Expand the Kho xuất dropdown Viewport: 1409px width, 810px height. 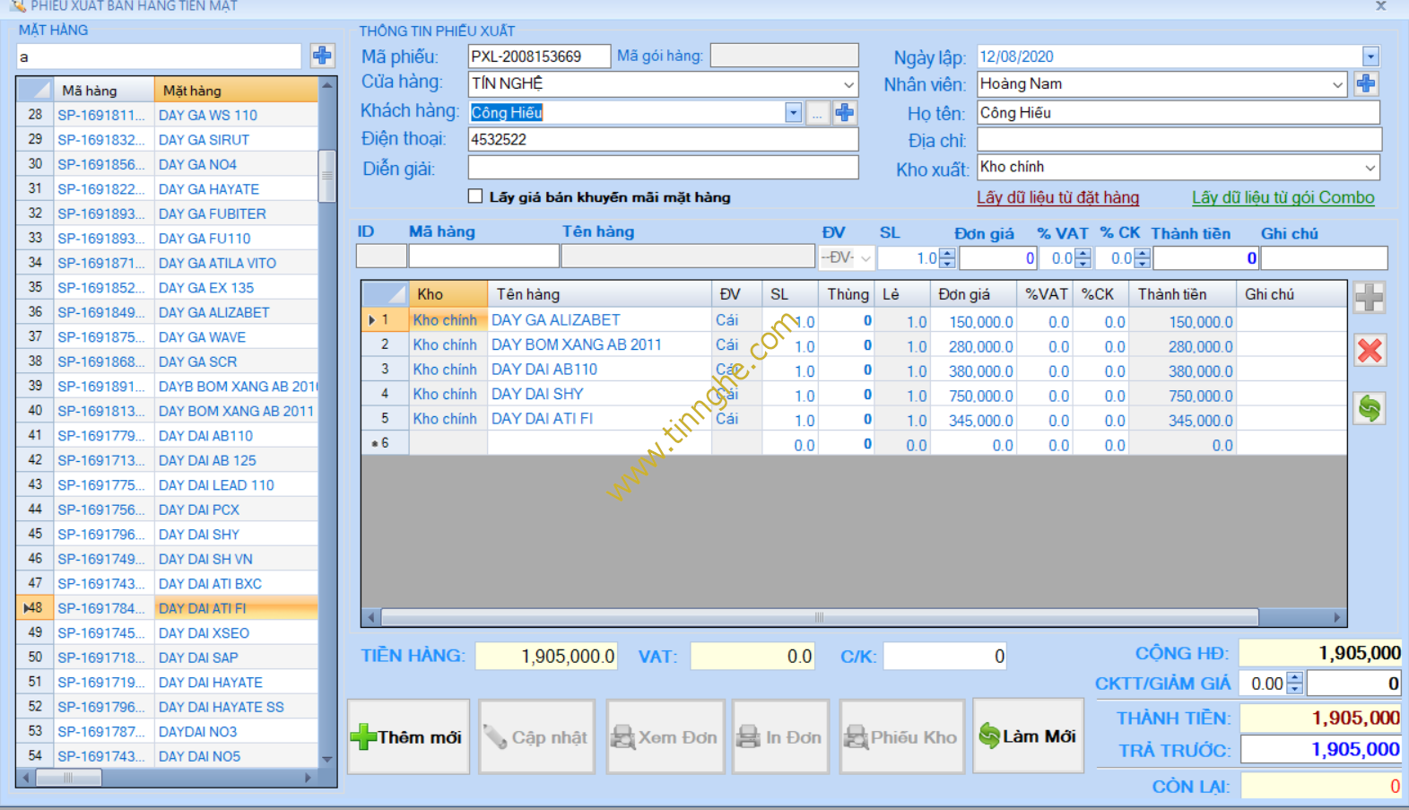[x=1370, y=168]
